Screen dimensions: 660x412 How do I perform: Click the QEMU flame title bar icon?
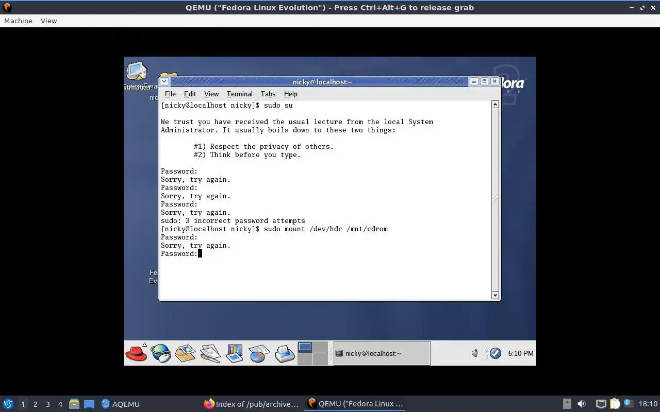coord(7,8)
